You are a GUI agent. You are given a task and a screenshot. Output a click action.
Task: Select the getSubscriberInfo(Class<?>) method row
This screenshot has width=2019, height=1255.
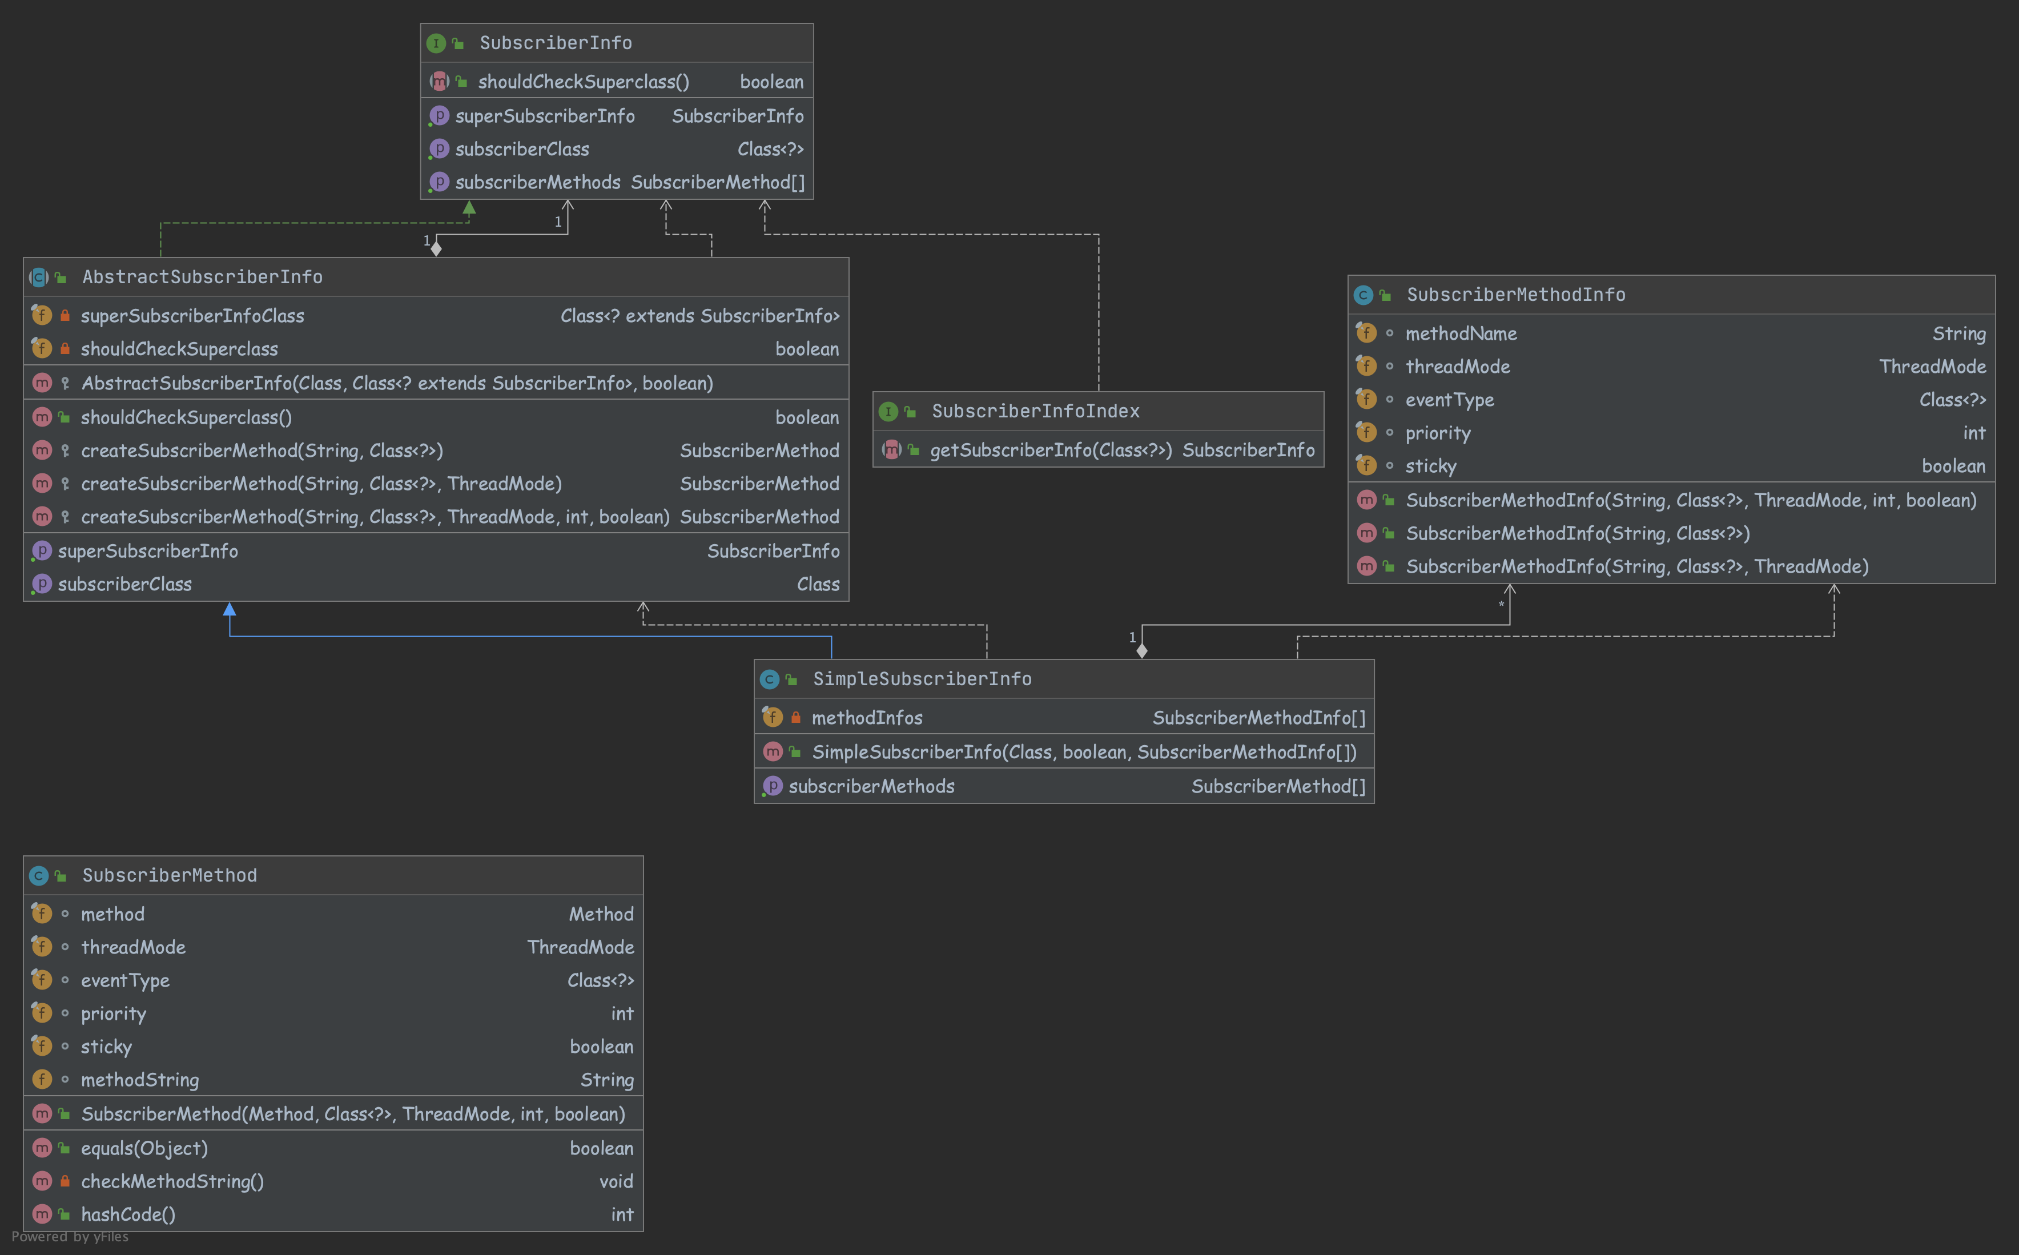(x=1097, y=450)
